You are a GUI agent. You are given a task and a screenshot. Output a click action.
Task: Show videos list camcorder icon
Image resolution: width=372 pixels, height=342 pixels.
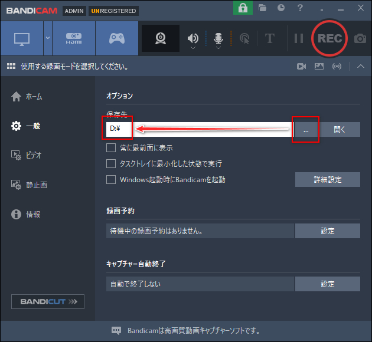click(x=301, y=66)
